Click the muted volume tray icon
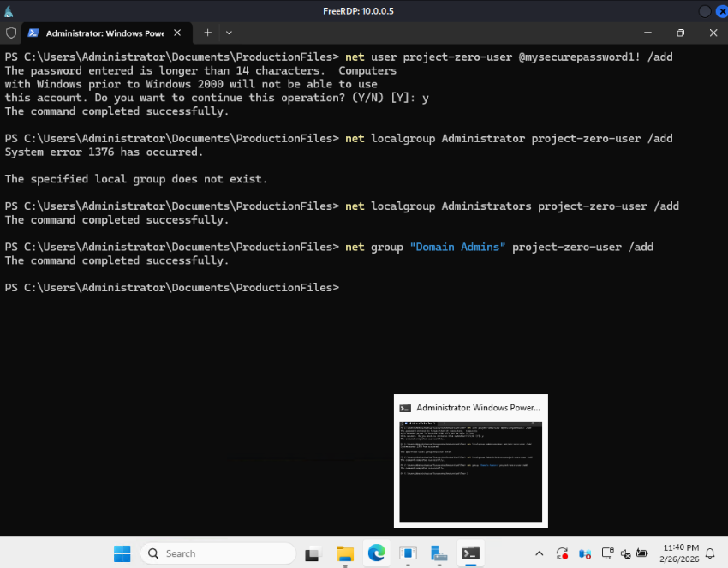This screenshot has height=568, width=728. coord(625,553)
